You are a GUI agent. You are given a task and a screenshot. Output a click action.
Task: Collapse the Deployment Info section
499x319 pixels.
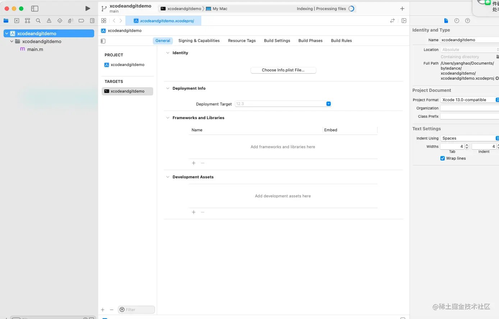click(168, 88)
